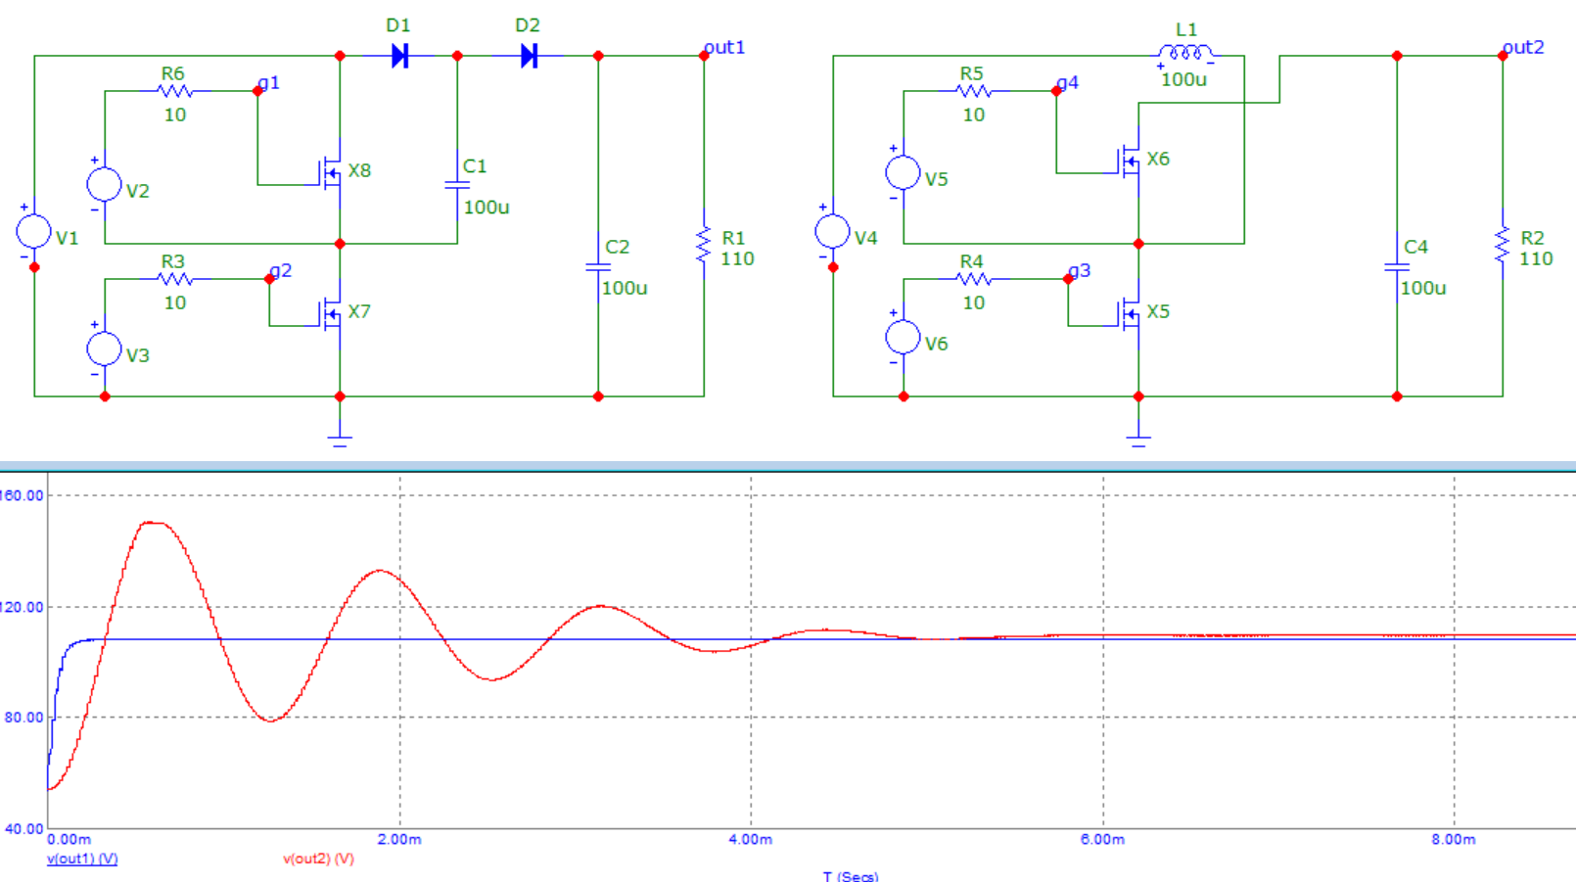1576x882 pixels.
Task: Click the 8.00m time axis label
Action: pos(1454,840)
